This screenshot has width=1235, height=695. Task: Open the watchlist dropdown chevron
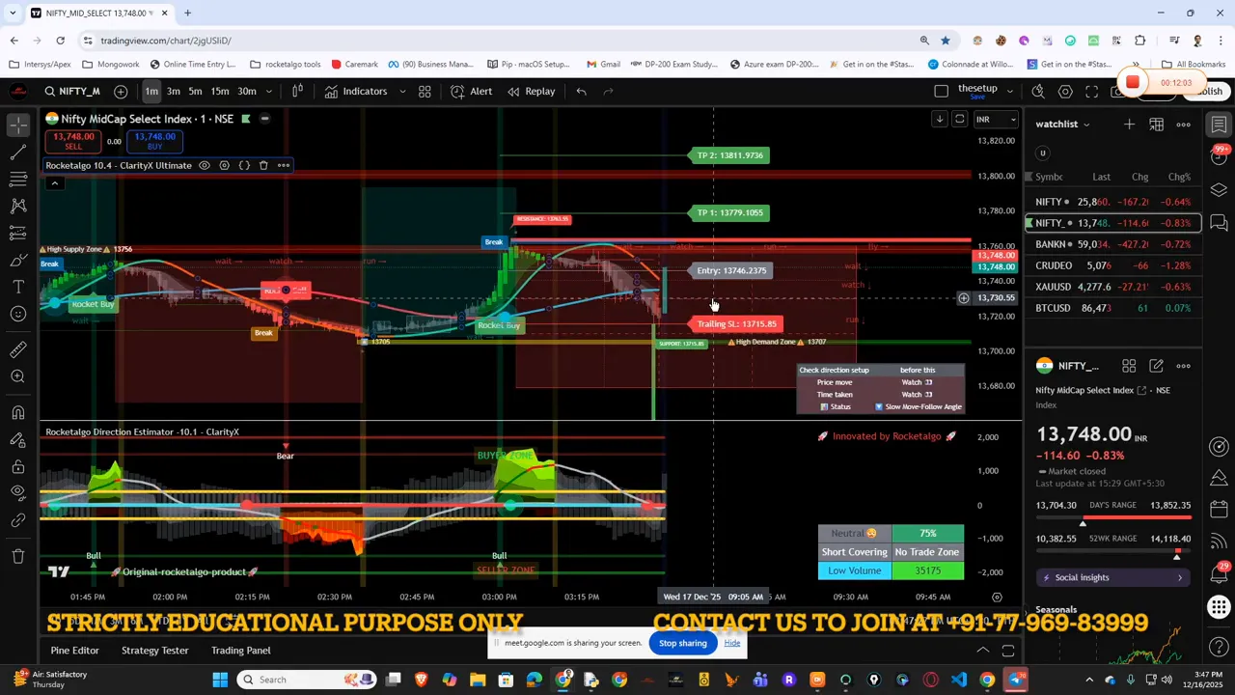click(1086, 124)
